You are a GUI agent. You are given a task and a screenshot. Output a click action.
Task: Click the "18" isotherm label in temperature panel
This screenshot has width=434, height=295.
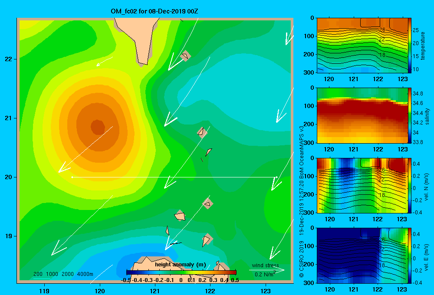pyautogui.click(x=382, y=55)
